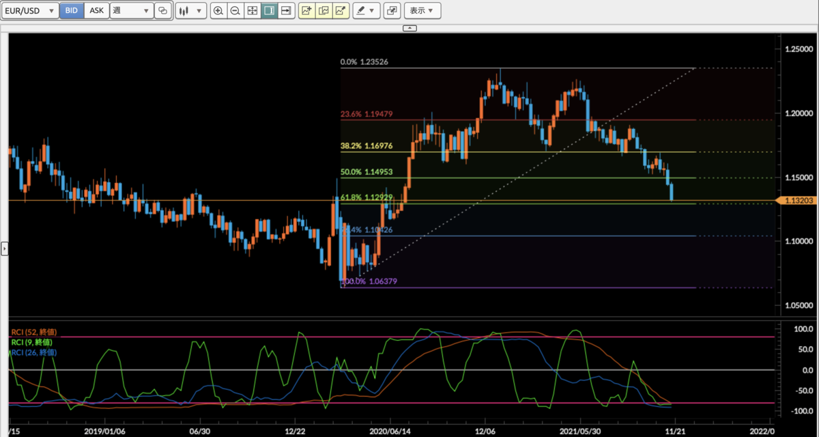The width and height of the screenshot is (819, 437).
Task: Select the drawing pen tool
Action: 360,10
